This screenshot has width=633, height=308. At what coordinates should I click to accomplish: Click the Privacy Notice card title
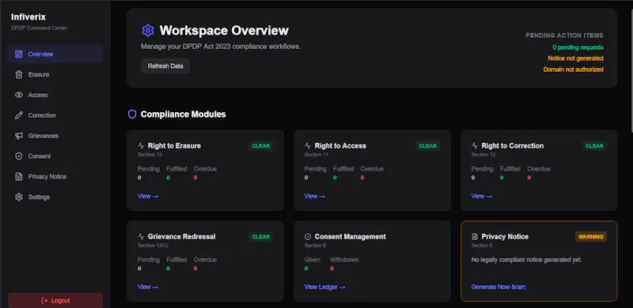tap(505, 237)
